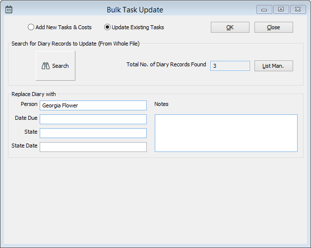Focus the Date Due input field
The image size is (311, 248).
click(x=93, y=119)
